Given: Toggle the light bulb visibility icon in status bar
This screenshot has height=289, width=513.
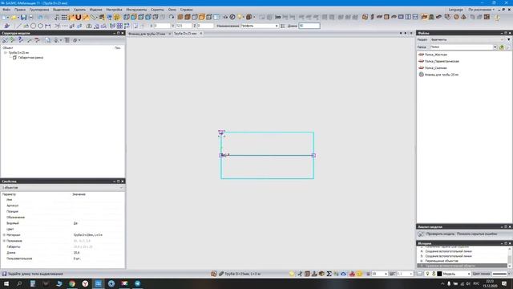Looking at the screenshot, I should (x=427, y=274).
